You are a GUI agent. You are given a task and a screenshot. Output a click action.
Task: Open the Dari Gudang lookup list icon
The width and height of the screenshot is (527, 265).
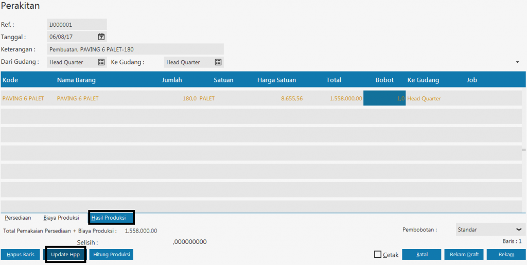[101, 62]
